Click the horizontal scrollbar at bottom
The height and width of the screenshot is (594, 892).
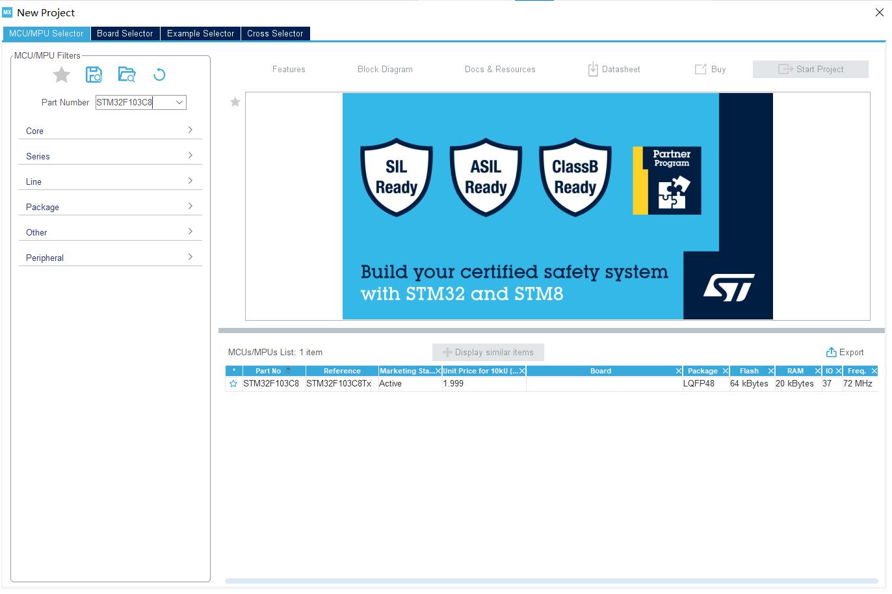551,581
